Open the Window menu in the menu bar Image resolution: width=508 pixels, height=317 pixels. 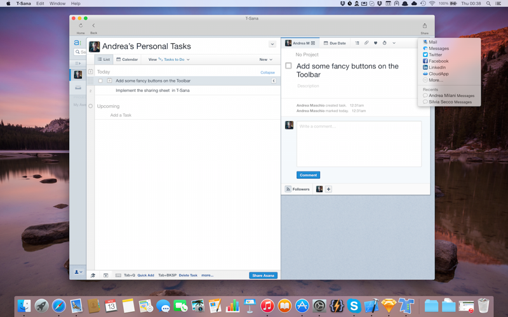(x=57, y=4)
